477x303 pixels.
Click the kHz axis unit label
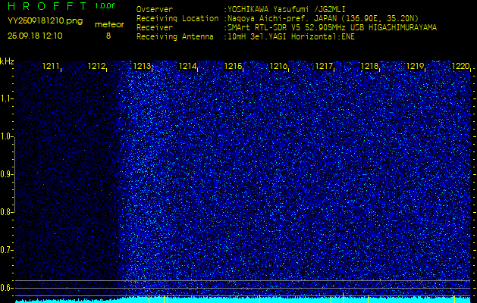tap(7, 61)
